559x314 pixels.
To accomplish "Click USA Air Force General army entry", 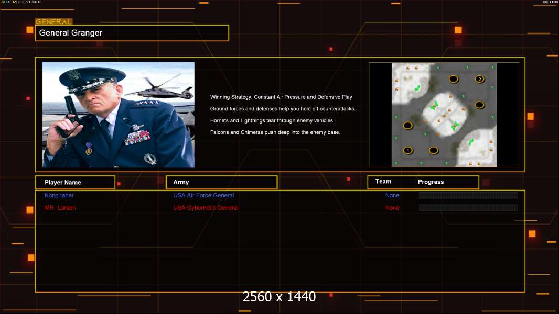I will [x=203, y=195].
